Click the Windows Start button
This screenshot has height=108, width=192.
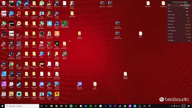point(2,106)
